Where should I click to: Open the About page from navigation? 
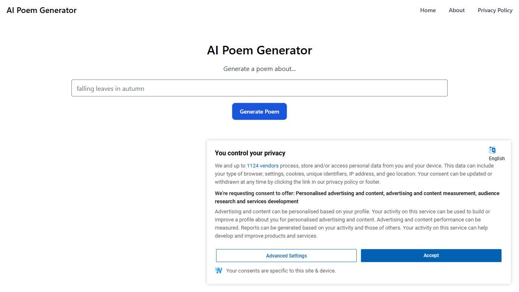(x=457, y=10)
